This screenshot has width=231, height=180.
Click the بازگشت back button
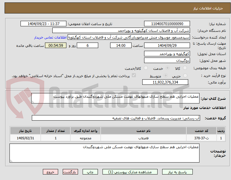click(x=70, y=172)
